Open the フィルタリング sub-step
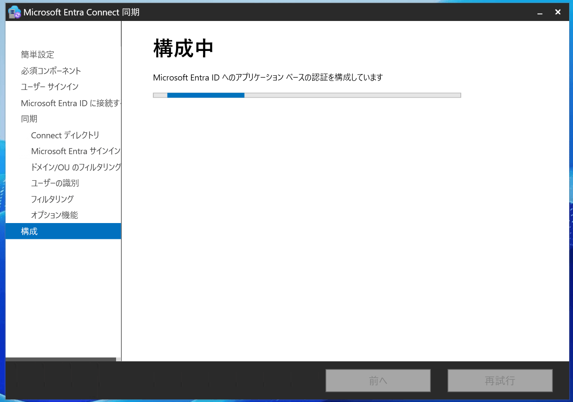573x402 pixels. (52, 199)
